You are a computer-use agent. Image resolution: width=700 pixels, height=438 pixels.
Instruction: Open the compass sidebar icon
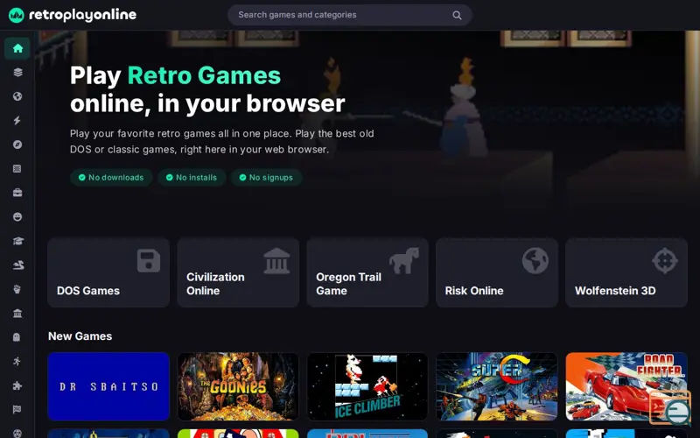tap(17, 145)
